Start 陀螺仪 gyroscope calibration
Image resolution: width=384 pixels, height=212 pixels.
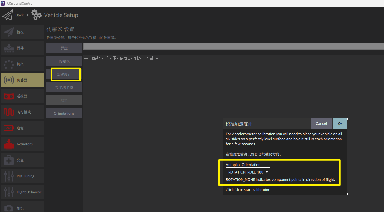pyautogui.click(x=64, y=61)
